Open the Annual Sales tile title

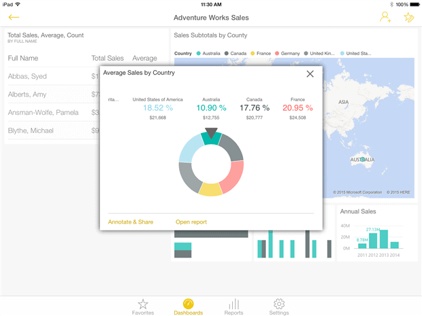tap(358, 211)
